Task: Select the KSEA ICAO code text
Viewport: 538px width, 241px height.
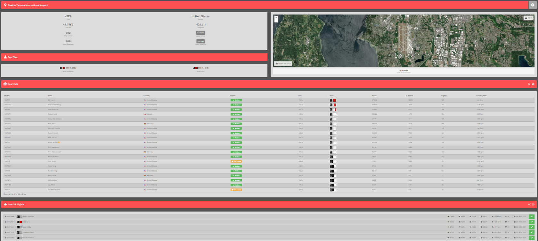Action: click(68, 16)
